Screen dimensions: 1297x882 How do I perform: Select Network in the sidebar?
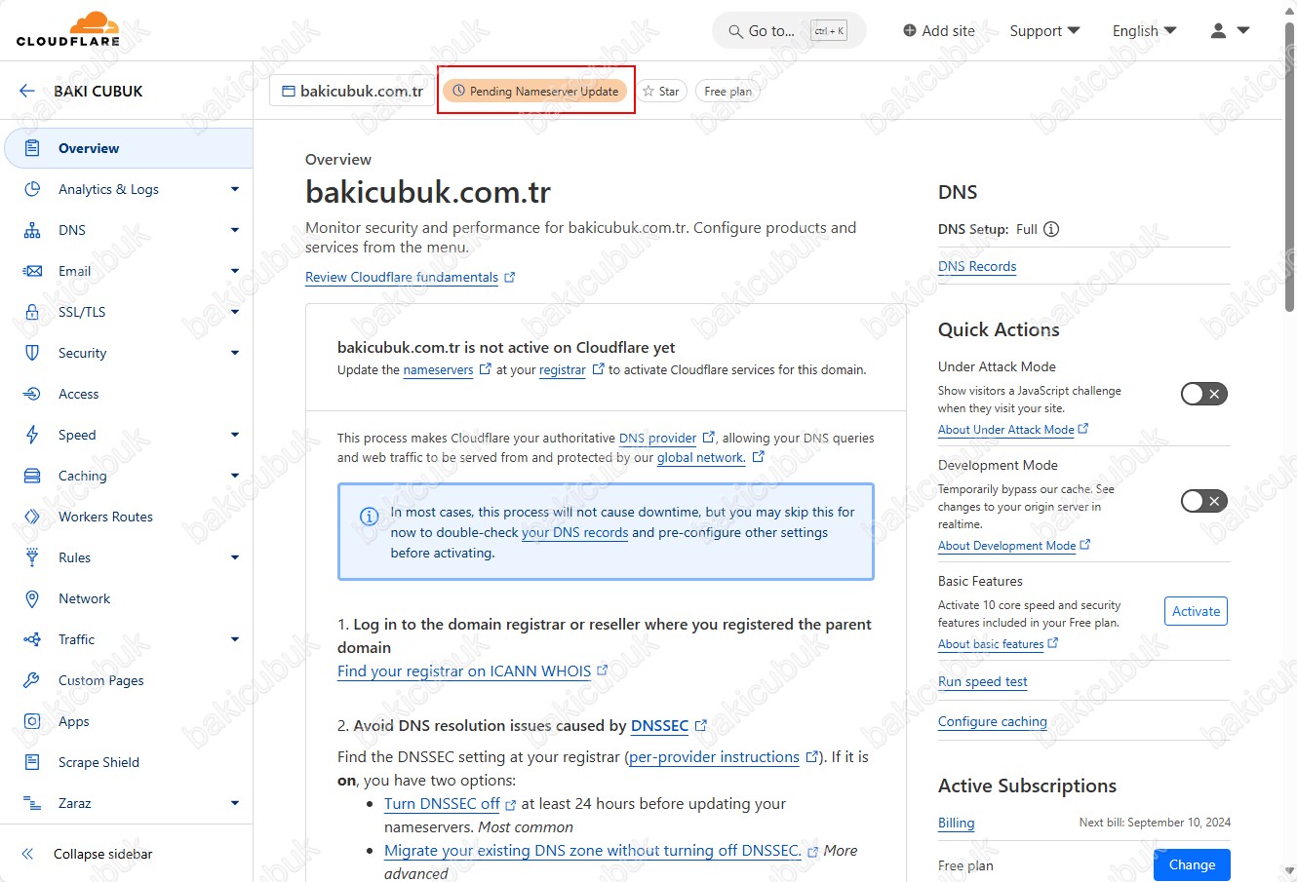(x=127, y=598)
